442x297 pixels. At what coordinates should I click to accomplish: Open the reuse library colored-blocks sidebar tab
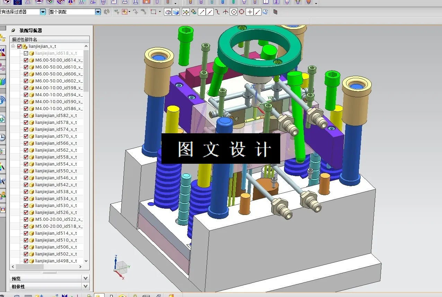pos(2,82)
